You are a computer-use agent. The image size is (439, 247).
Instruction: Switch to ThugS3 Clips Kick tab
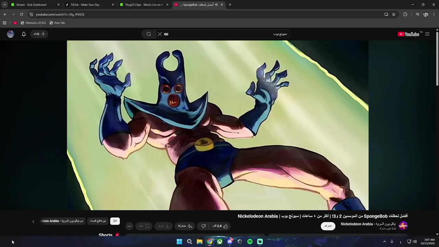click(143, 5)
